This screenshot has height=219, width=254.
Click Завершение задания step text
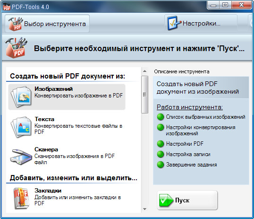click(192, 165)
